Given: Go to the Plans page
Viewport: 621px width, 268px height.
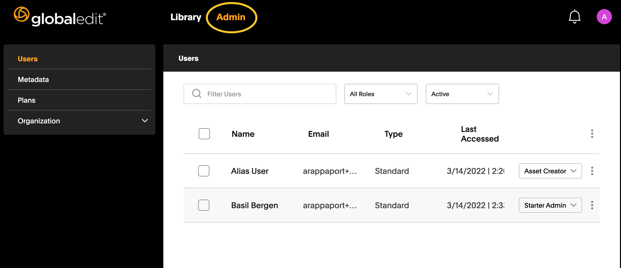Looking at the screenshot, I should 26,100.
